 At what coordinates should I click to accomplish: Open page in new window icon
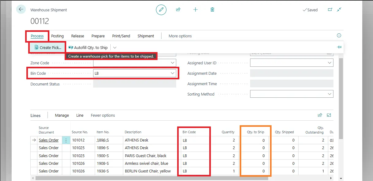coord(330,9)
